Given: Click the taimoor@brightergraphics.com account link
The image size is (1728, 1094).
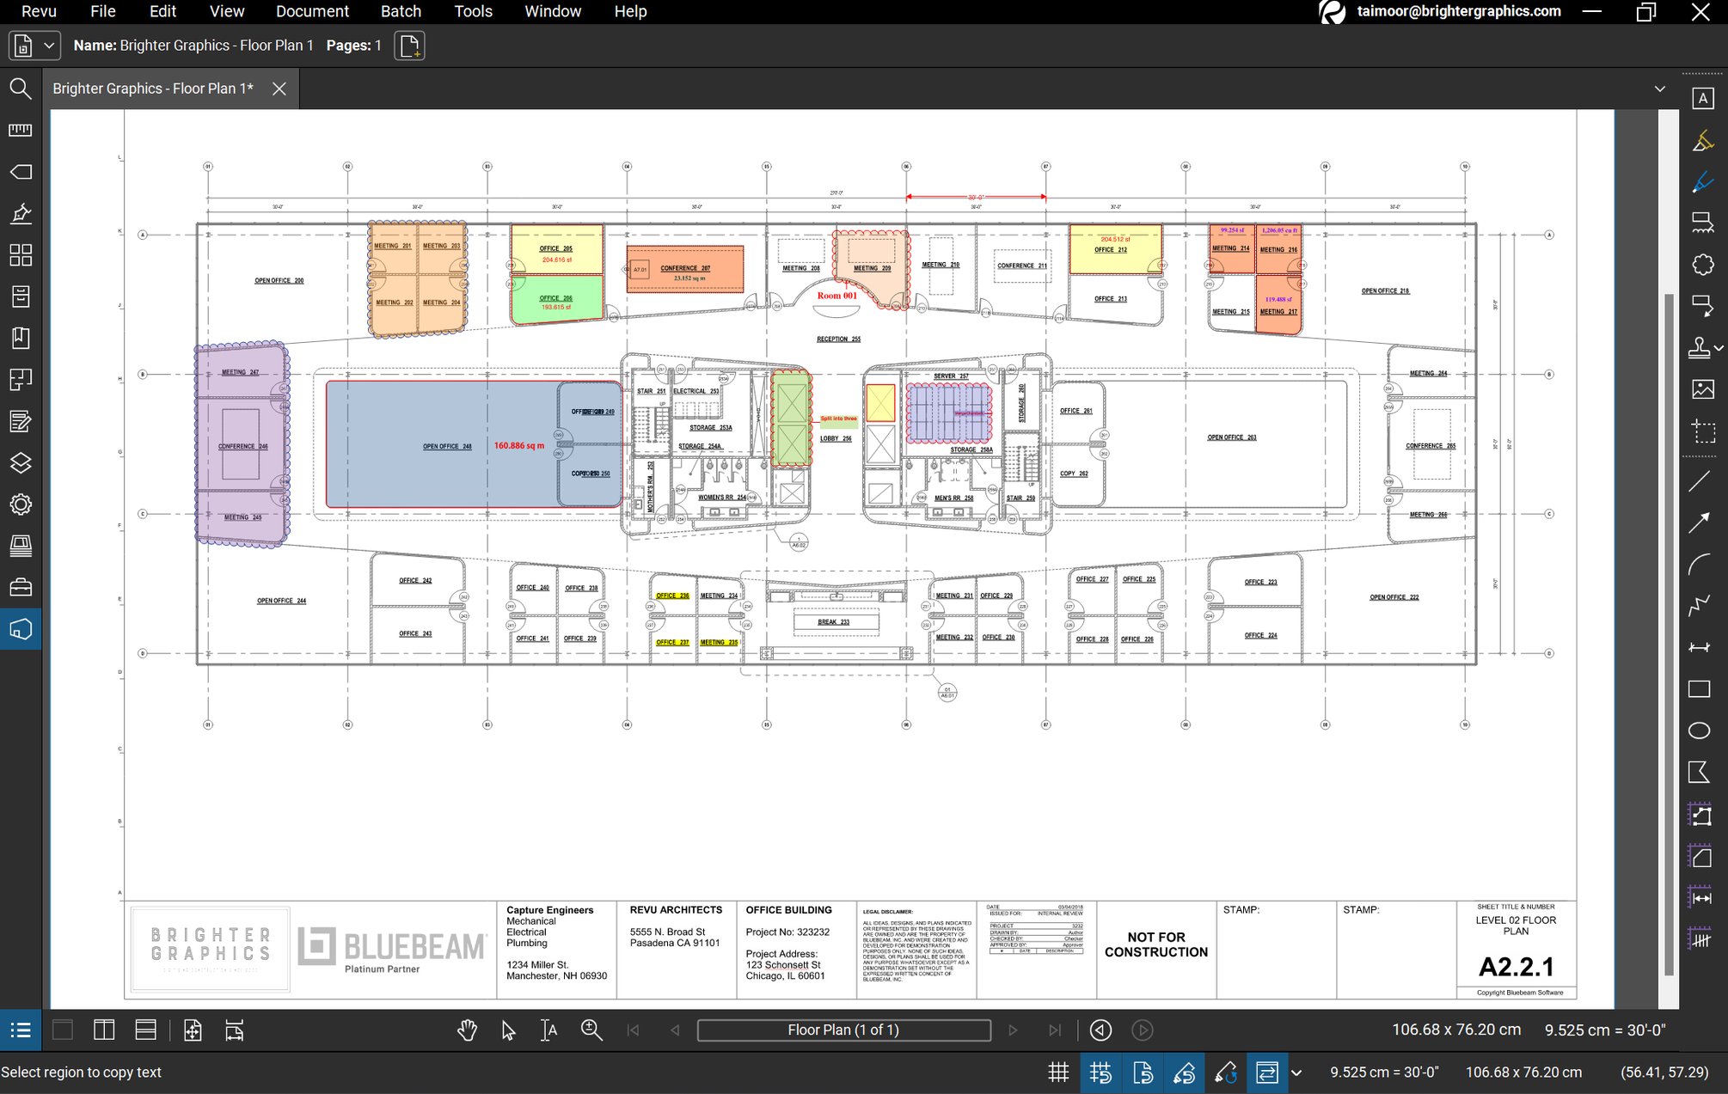Looking at the screenshot, I should pyautogui.click(x=1457, y=11).
